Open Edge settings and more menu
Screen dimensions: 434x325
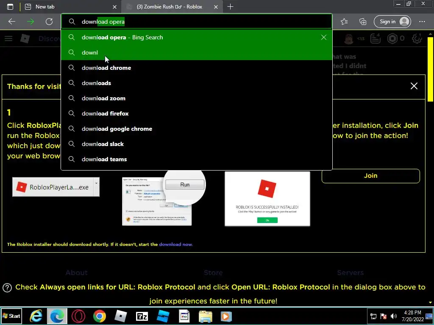tap(422, 22)
